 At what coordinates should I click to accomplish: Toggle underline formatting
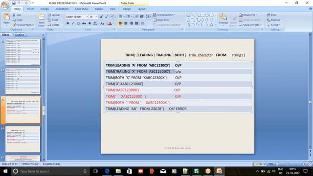[x=78, y=23]
